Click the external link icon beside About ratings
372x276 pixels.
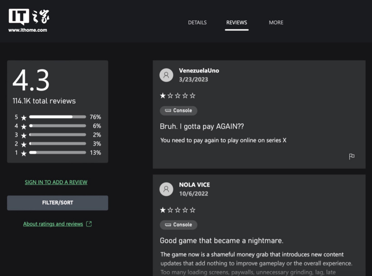(89, 224)
